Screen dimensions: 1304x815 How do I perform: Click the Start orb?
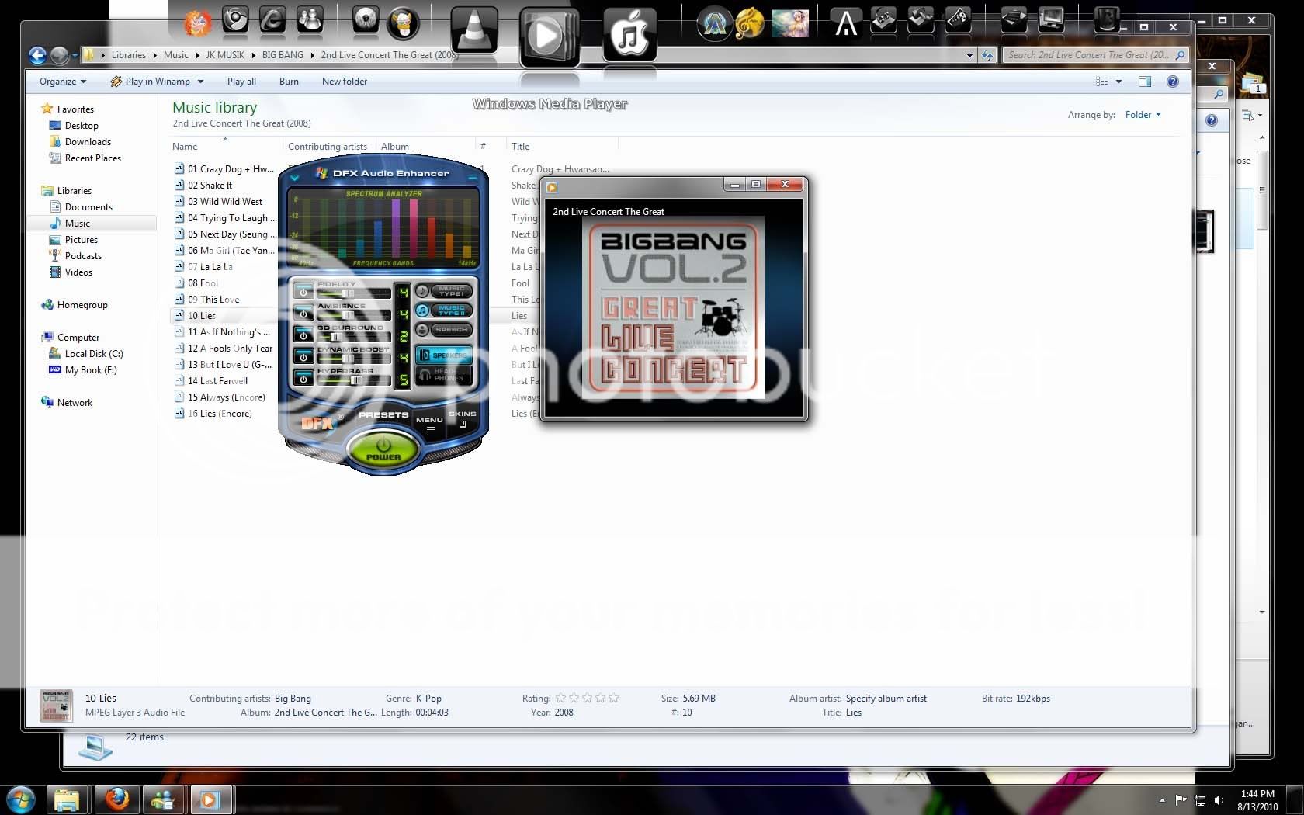pos(21,799)
